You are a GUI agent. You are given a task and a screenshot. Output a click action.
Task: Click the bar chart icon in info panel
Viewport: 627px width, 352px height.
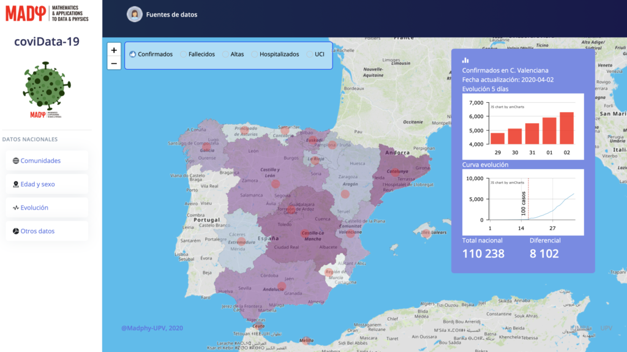click(x=465, y=60)
